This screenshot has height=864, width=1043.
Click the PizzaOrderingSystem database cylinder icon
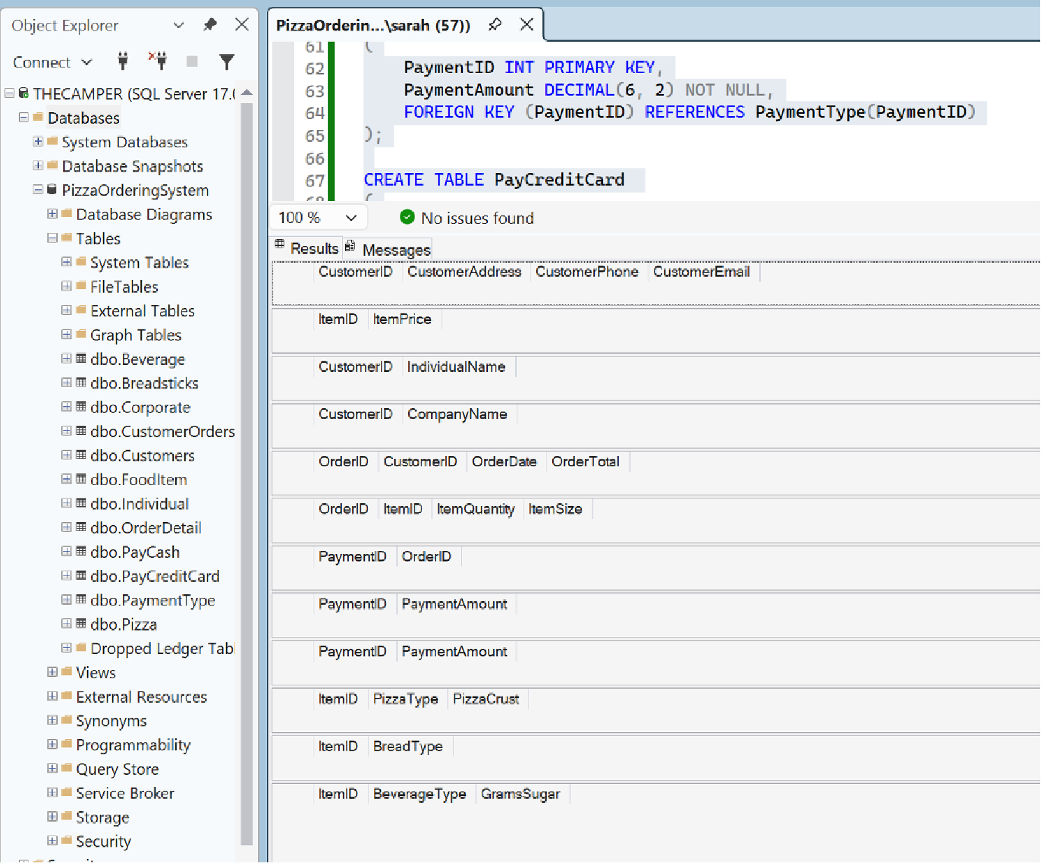click(x=52, y=190)
